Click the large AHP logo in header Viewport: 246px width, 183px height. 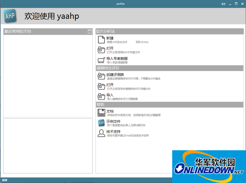point(10,16)
